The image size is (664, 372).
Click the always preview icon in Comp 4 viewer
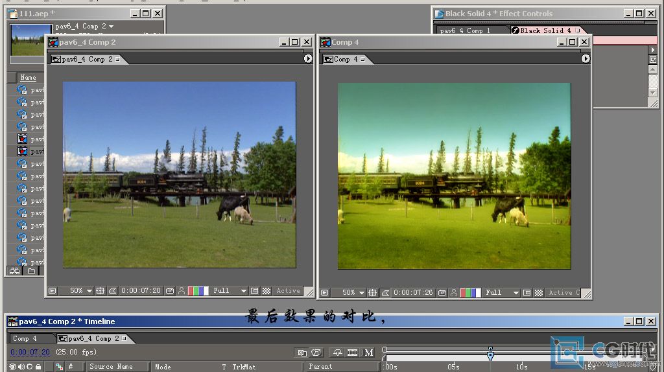[324, 292]
